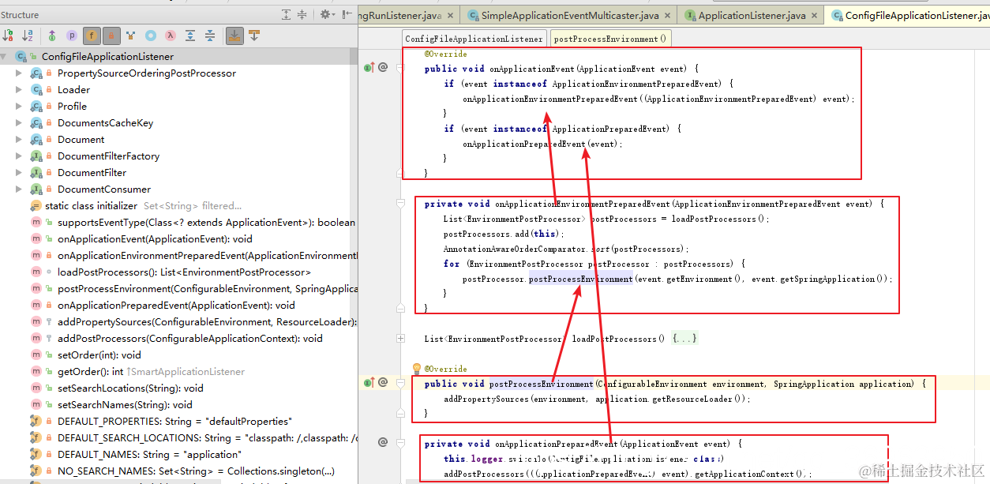Click the intention light bulb icon
This screenshot has height=484, width=990.
click(417, 368)
